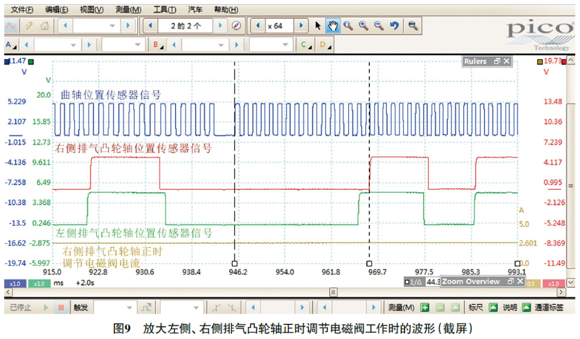Open the 帮助(H) menu
This screenshot has width=580, height=339.
click(226, 10)
